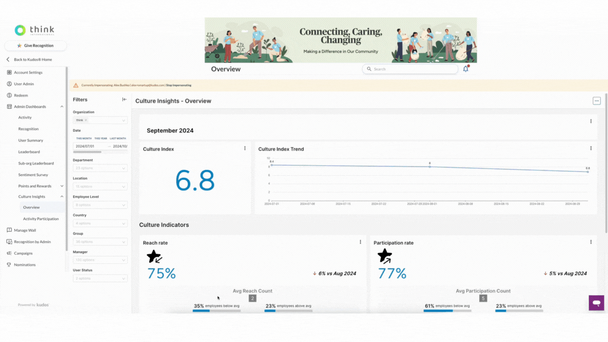This screenshot has height=342, width=608.
Task: Open dashboard options ellipsis button
Action: click(x=596, y=101)
